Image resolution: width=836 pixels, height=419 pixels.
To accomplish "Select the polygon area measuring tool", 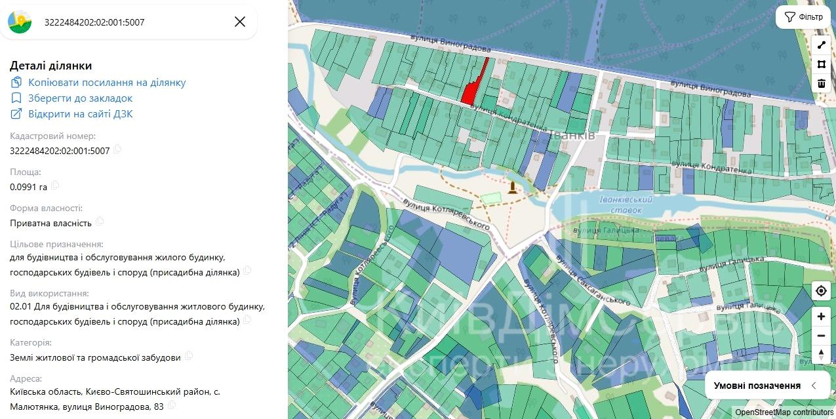I will [x=821, y=64].
